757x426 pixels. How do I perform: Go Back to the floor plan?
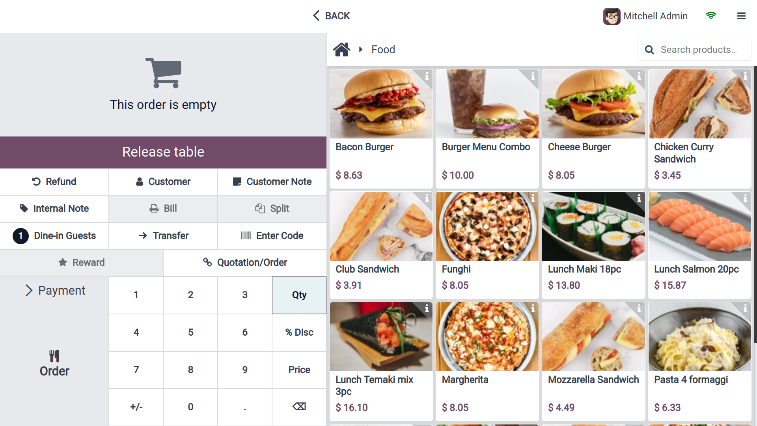click(331, 16)
